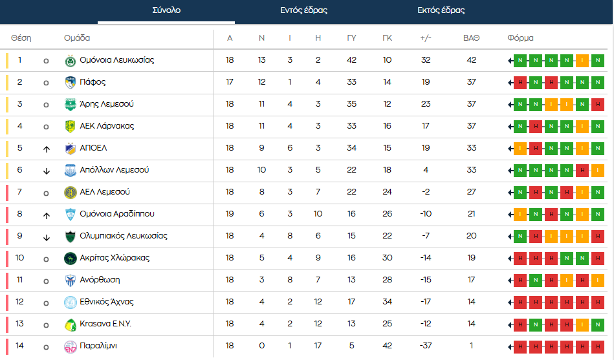Click the ΓΥ goals-for column header

pos(351,38)
